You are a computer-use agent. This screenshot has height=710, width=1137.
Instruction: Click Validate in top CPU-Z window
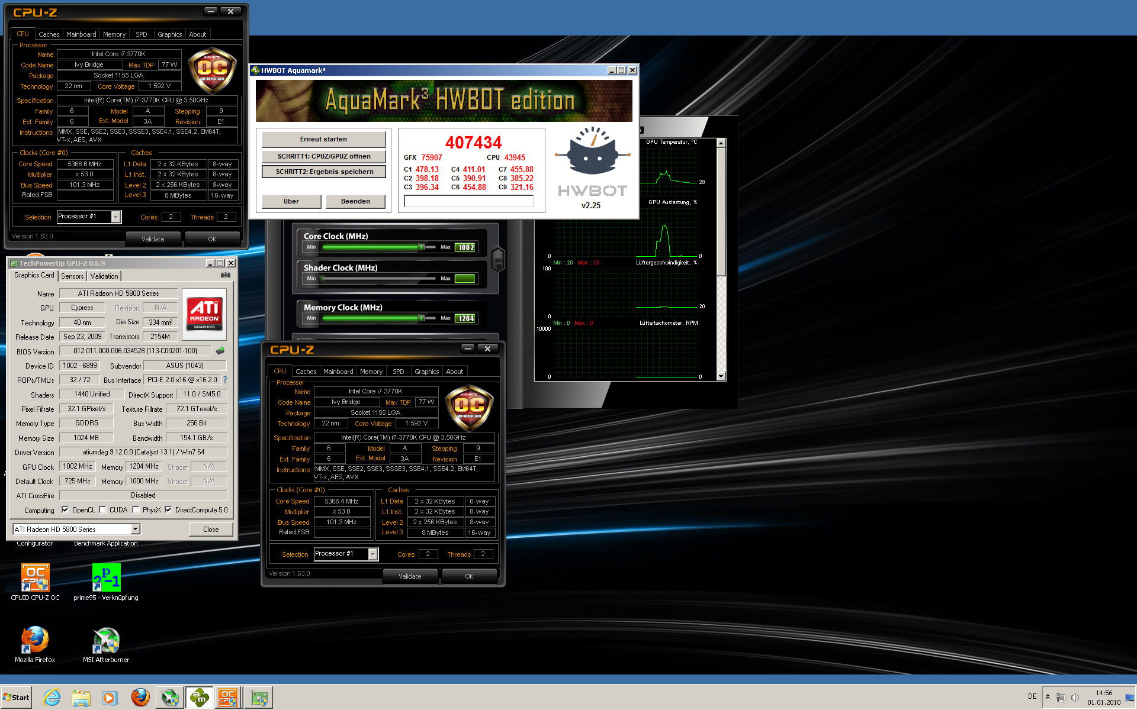(153, 239)
